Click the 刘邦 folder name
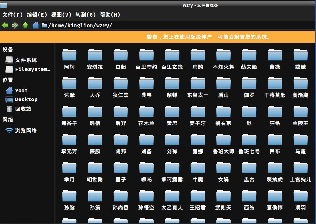 pyautogui.click(x=121, y=151)
